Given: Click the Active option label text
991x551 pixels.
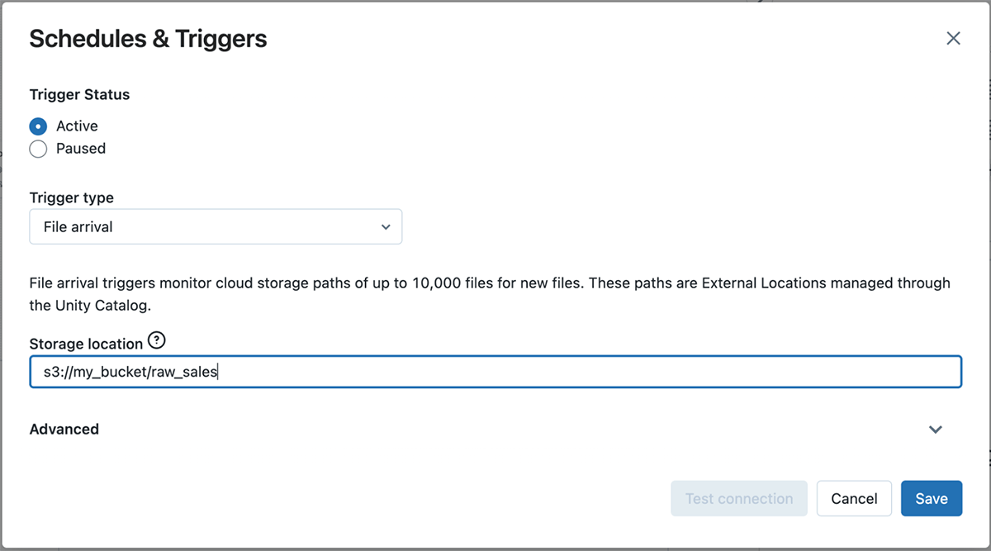Looking at the screenshot, I should point(77,126).
